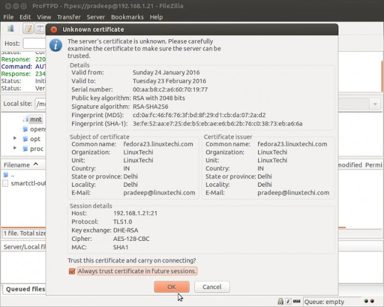Click 'Queue: empty' status bar text
This screenshot has width=384, height=307.
click(x=324, y=302)
